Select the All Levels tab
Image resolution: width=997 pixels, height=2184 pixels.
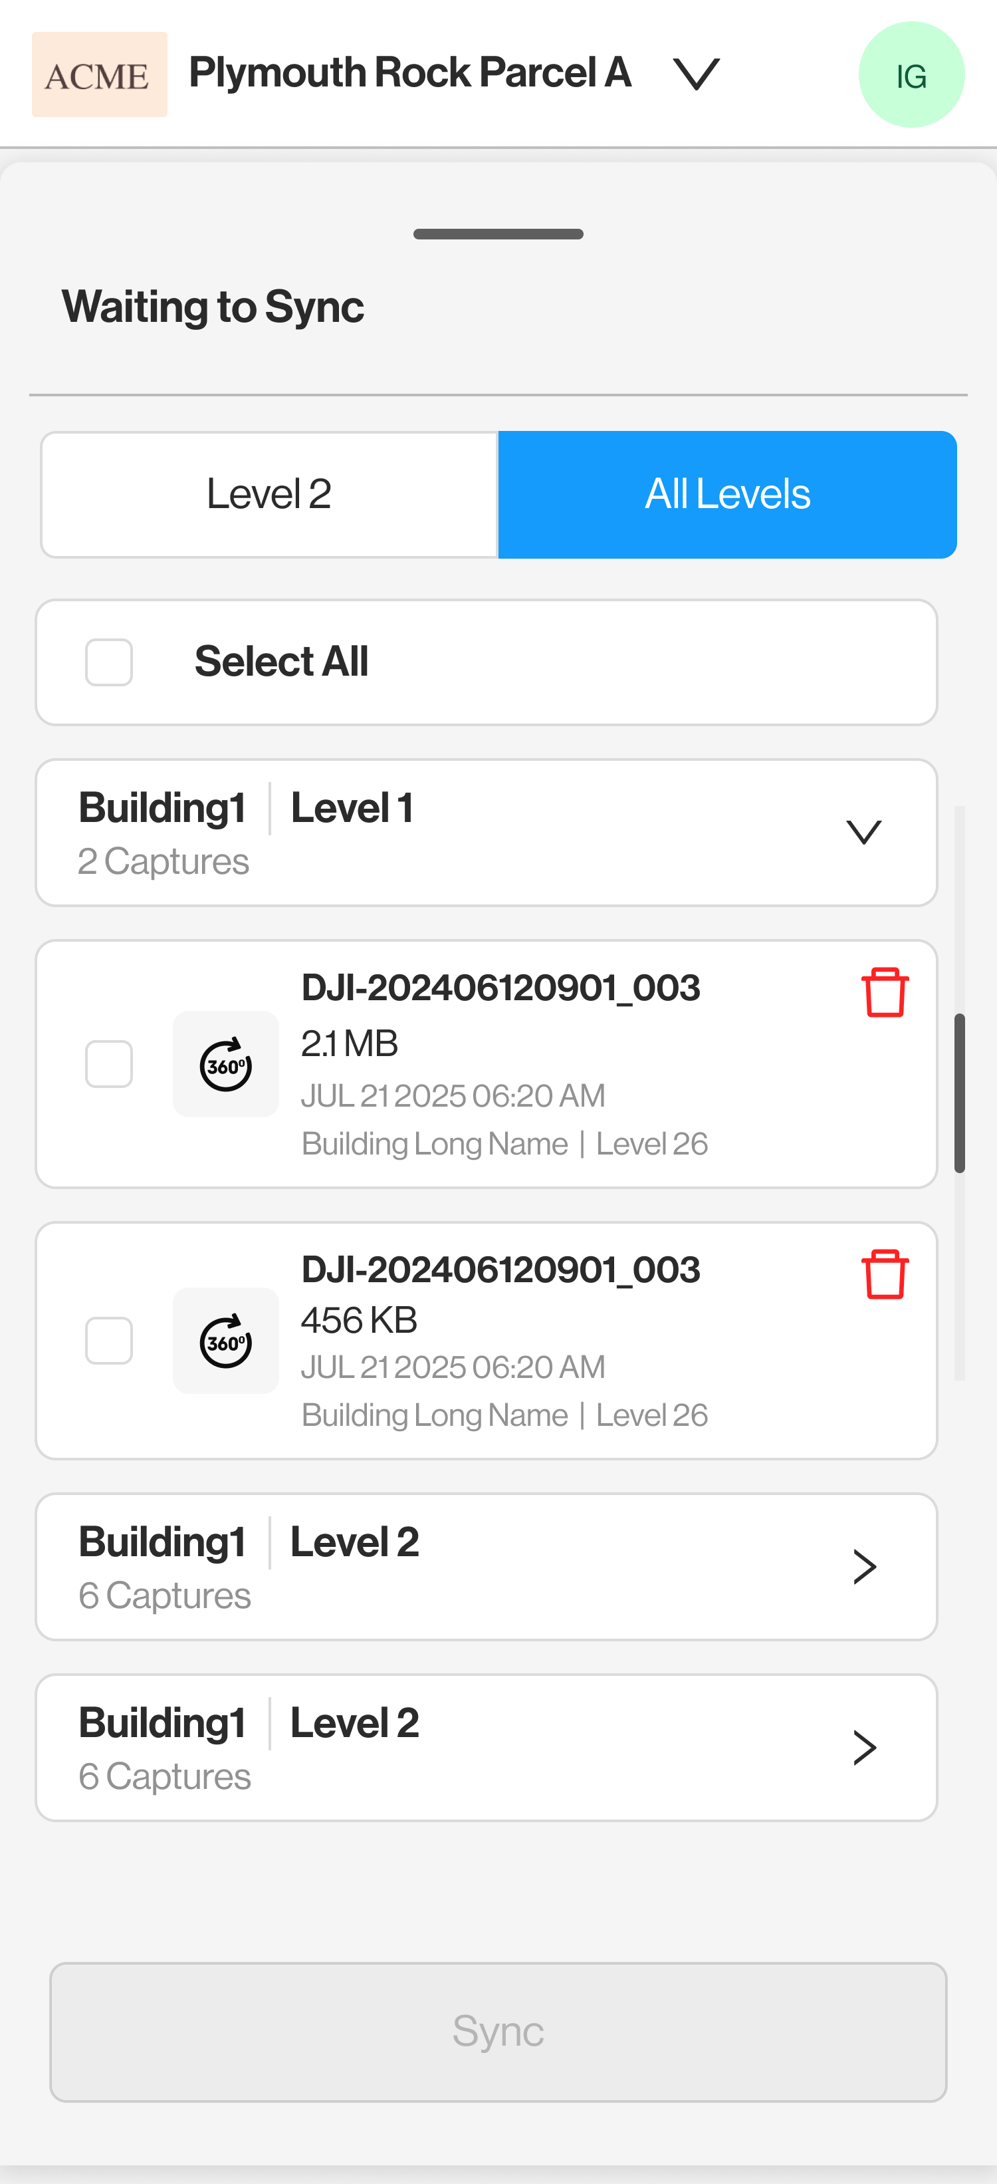pyautogui.click(x=726, y=494)
